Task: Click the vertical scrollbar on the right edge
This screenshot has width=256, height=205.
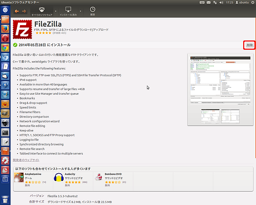Action: (x=255, y=88)
